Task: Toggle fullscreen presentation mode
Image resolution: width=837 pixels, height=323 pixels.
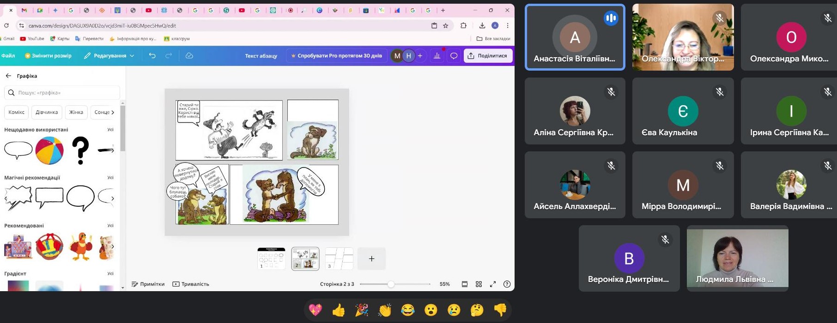Action: [x=493, y=284]
